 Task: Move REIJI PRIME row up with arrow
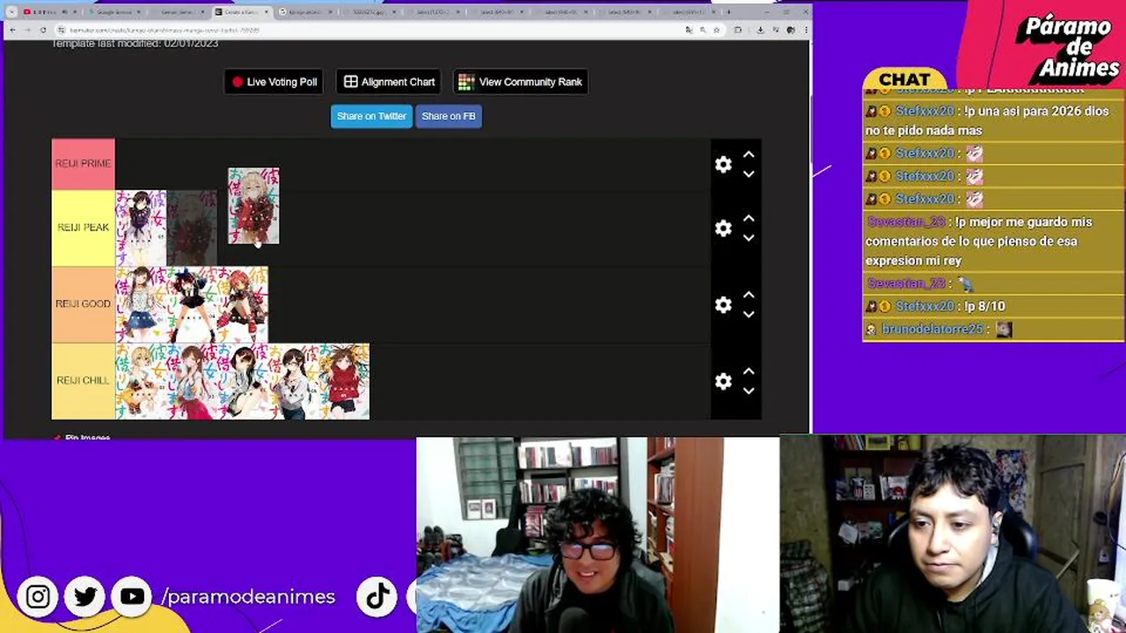[749, 155]
